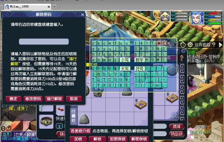The height and width of the screenshot is (142, 224).
Task: Click the uppercase 'Z' key on soft keyboard
Action: coord(126,74)
